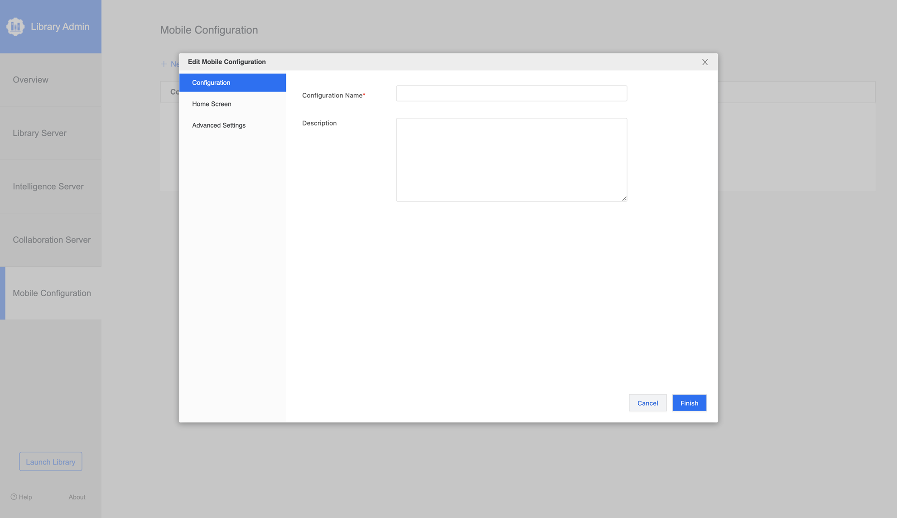Open Overview in the sidebar
This screenshot has height=518, width=897.
30,80
